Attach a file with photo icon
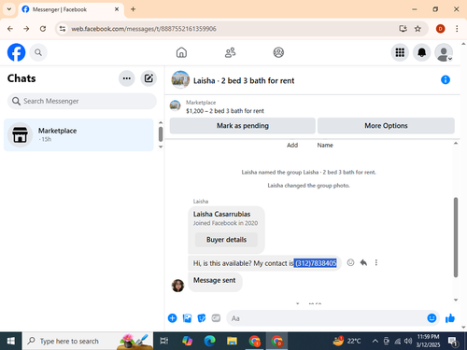The width and height of the screenshot is (467, 350). pos(187,318)
